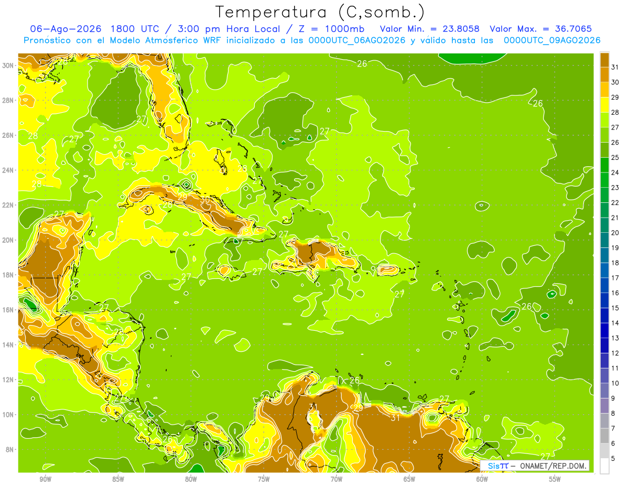Click the "16N" latitude axis label
Screen dimensions: 629x486
8,310
